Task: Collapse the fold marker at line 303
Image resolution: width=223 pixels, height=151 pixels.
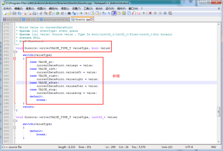Action: 14,128
